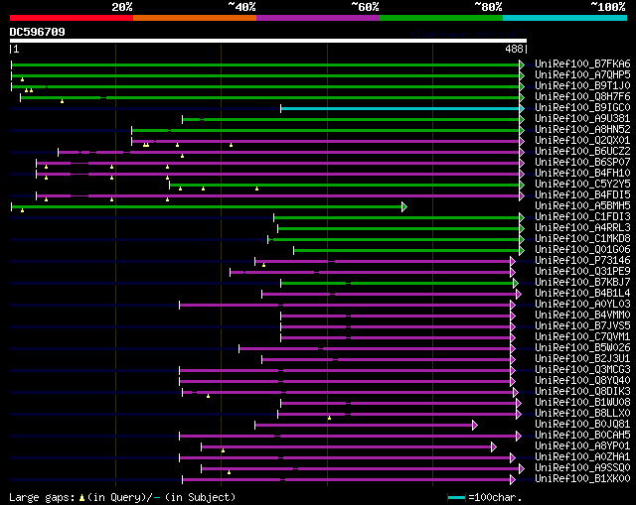Click the DC596709 query name
The height and width of the screenshot is (505, 636).
38,32
